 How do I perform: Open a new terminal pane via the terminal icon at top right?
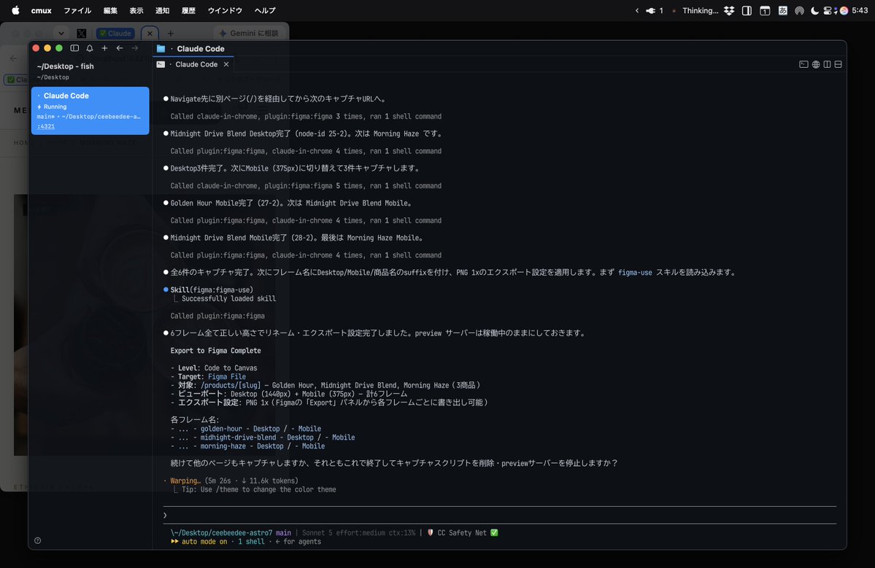click(803, 65)
